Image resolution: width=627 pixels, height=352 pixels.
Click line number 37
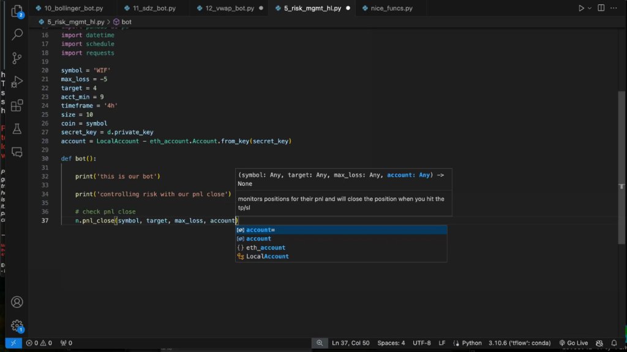(x=45, y=220)
